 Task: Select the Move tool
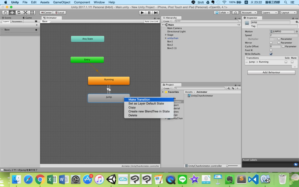tap(12, 13)
